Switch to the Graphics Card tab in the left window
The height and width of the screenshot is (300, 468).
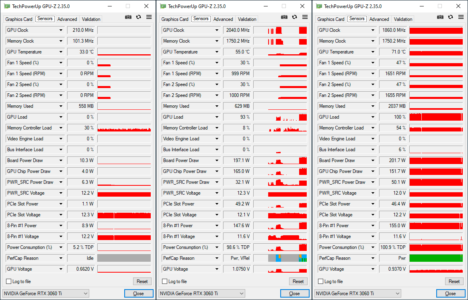click(x=19, y=19)
